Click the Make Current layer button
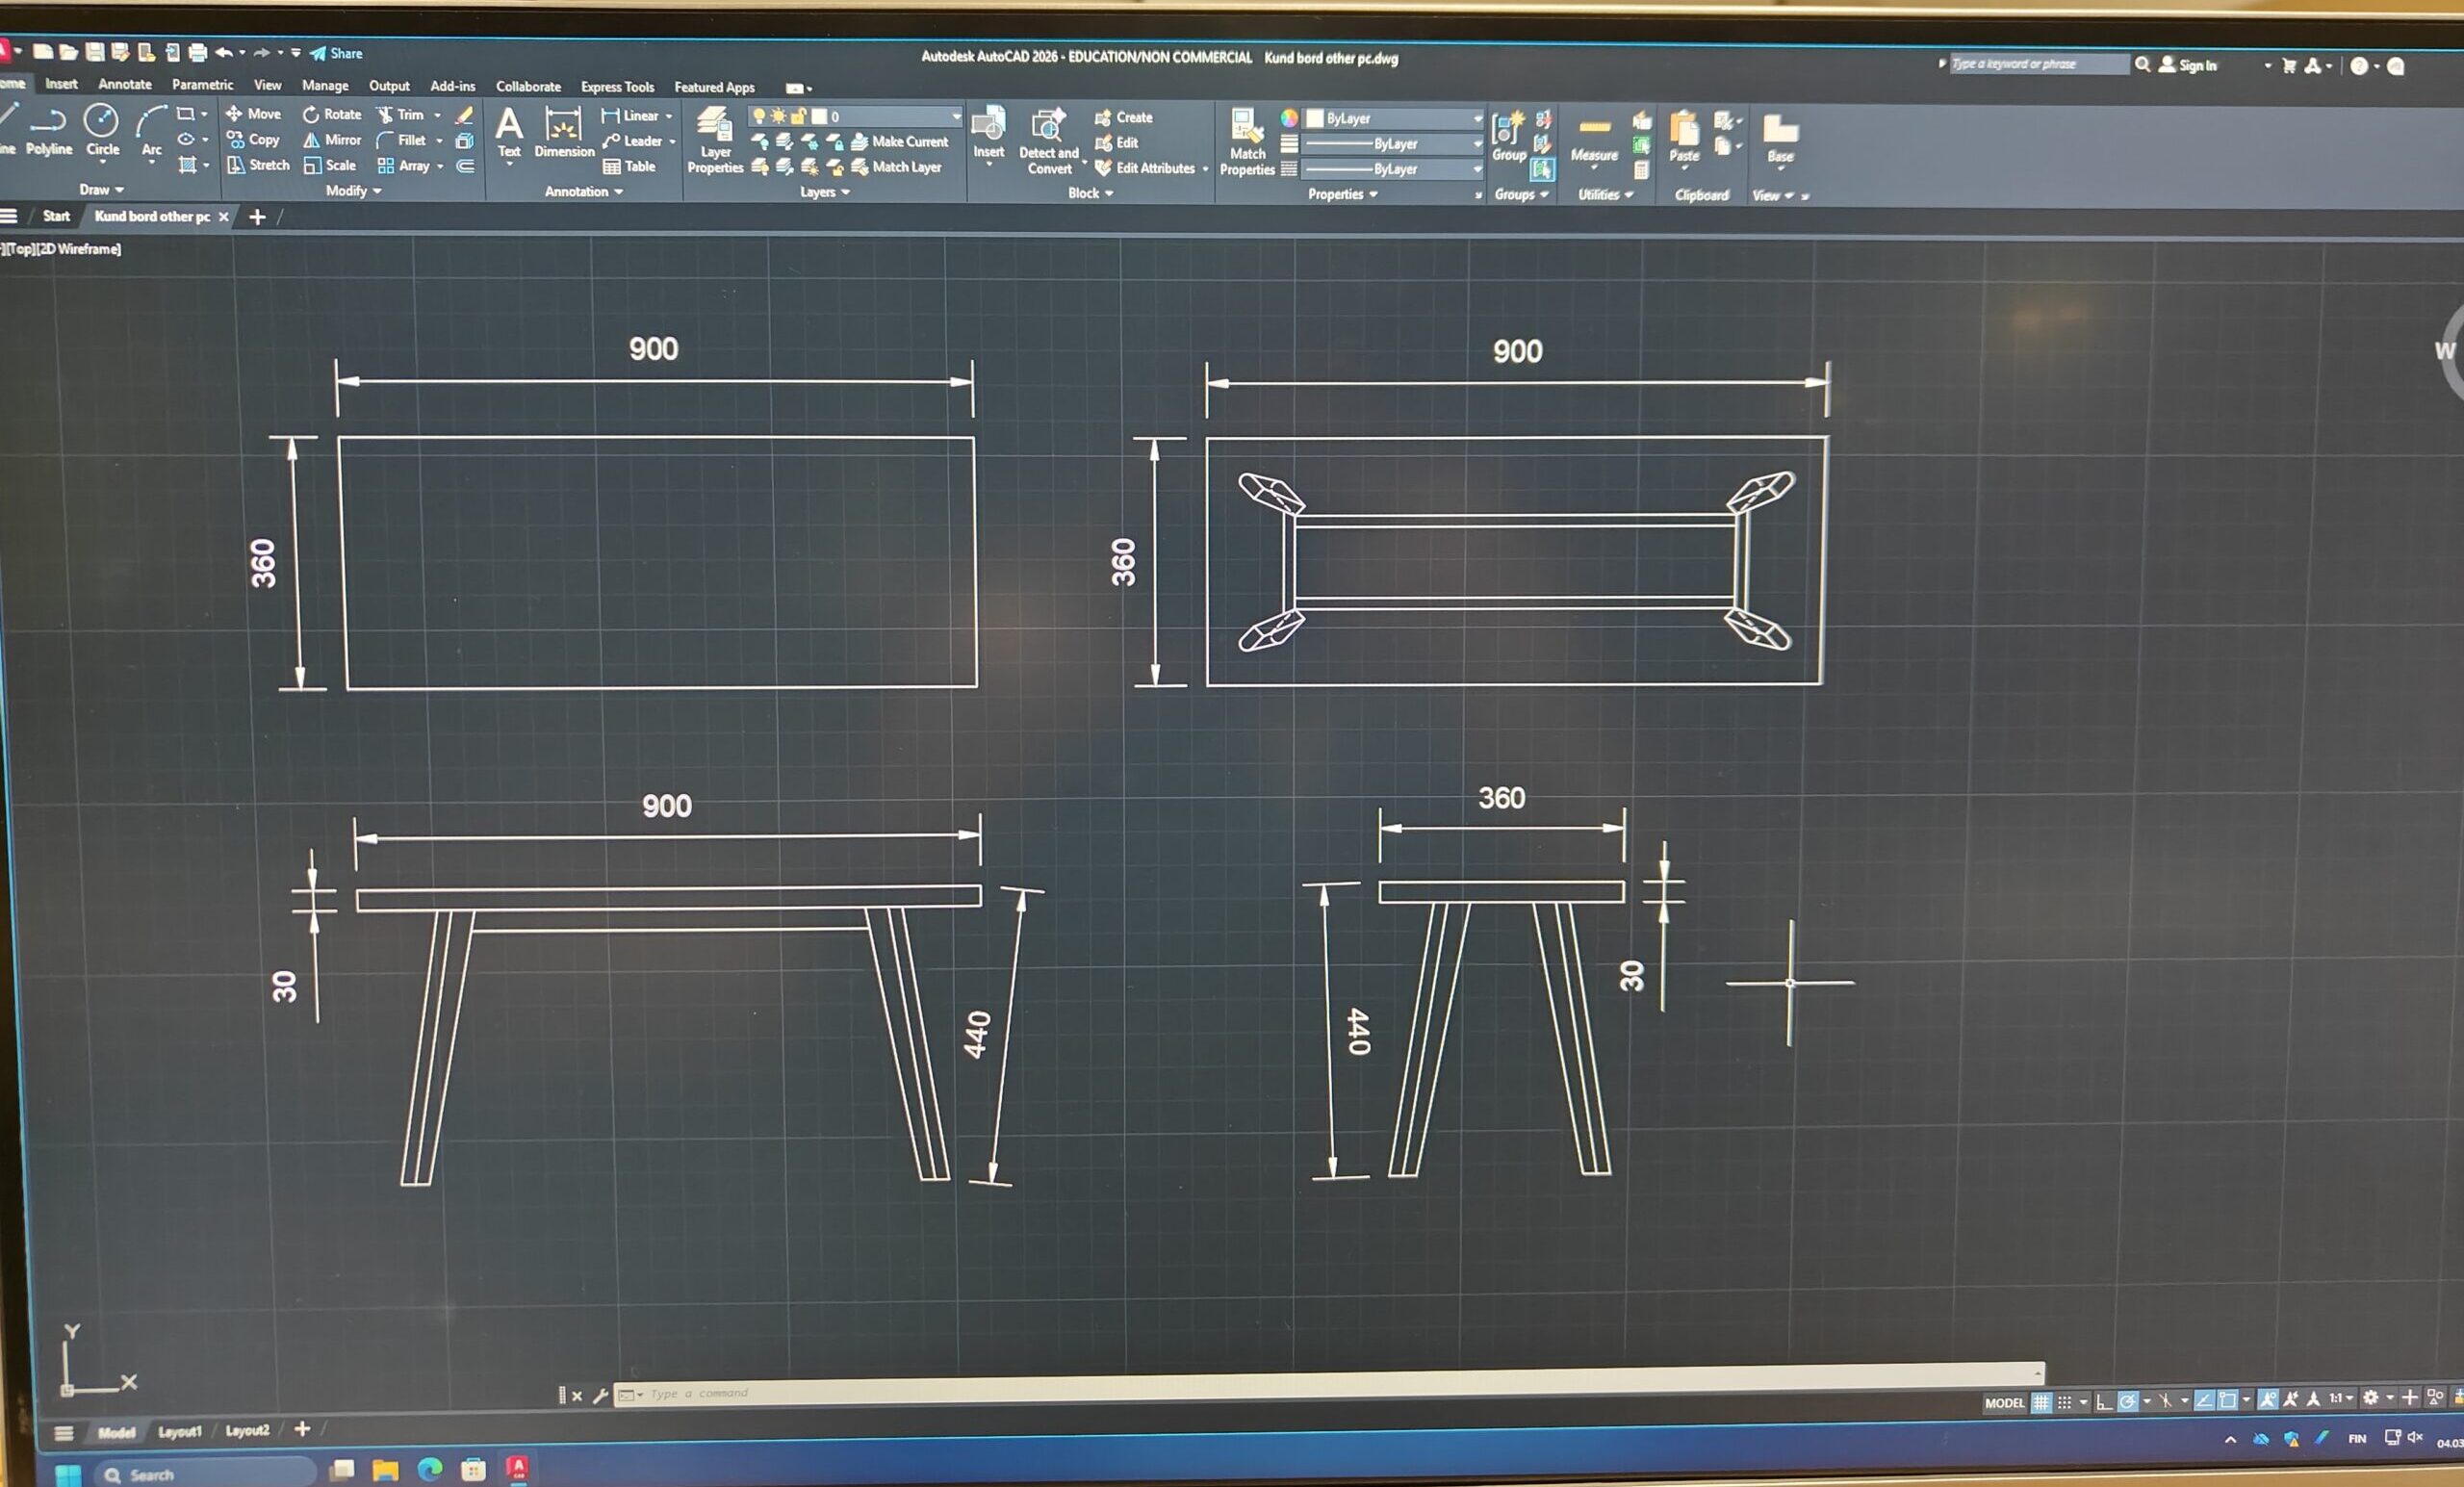 (899, 142)
